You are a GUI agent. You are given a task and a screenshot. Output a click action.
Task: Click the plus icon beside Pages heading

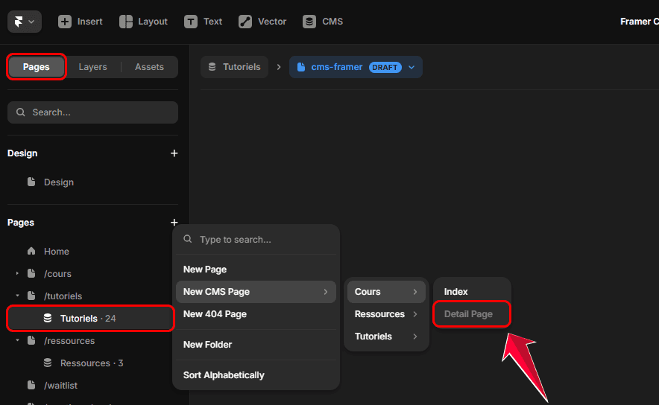click(174, 223)
